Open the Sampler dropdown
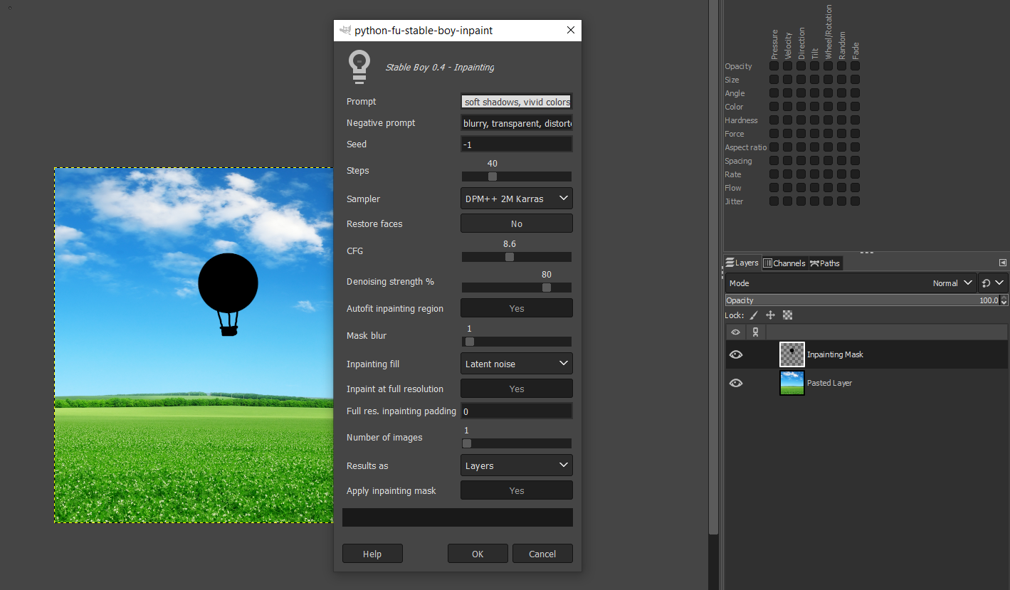1010x590 pixels. coord(516,198)
